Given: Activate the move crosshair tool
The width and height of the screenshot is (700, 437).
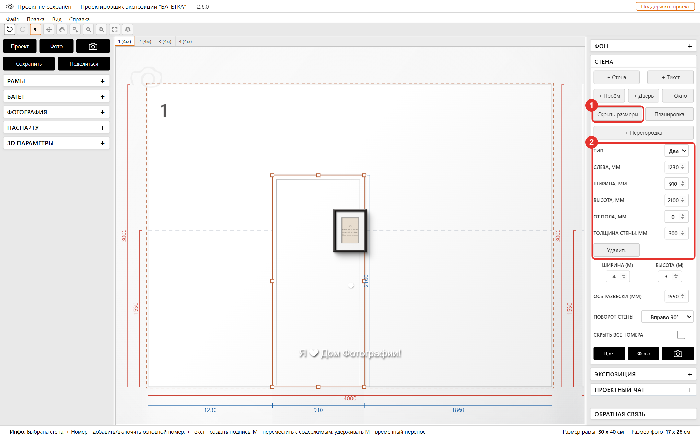Looking at the screenshot, I should 49,29.
